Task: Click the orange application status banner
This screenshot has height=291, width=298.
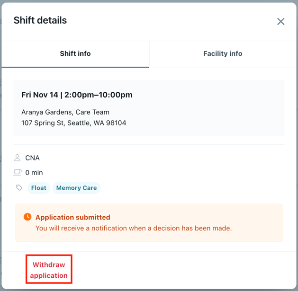Action: click(x=256, y=222)
